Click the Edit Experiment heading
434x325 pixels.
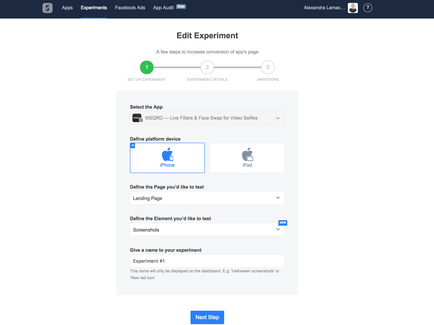coord(207,36)
